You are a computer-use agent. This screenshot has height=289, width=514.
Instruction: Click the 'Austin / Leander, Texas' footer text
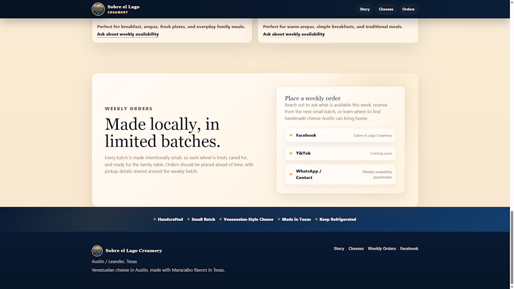pos(114,261)
